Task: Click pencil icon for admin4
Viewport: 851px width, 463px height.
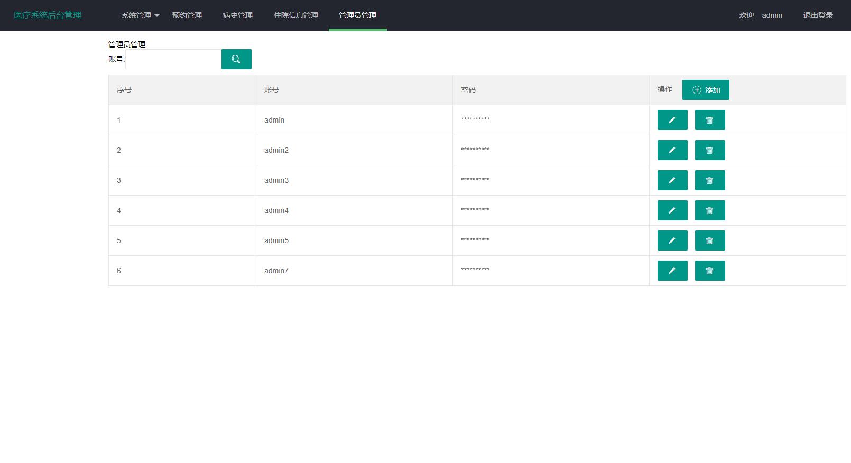Action: [x=672, y=210]
